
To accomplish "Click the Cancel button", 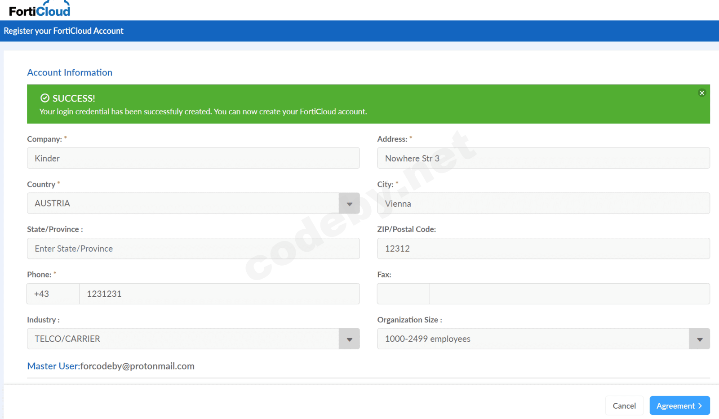I will coord(624,406).
